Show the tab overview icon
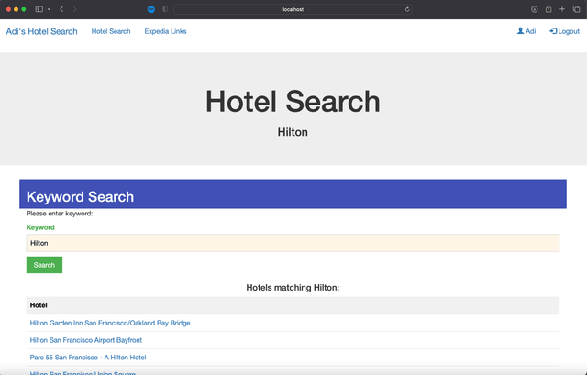587x375 pixels. point(577,9)
